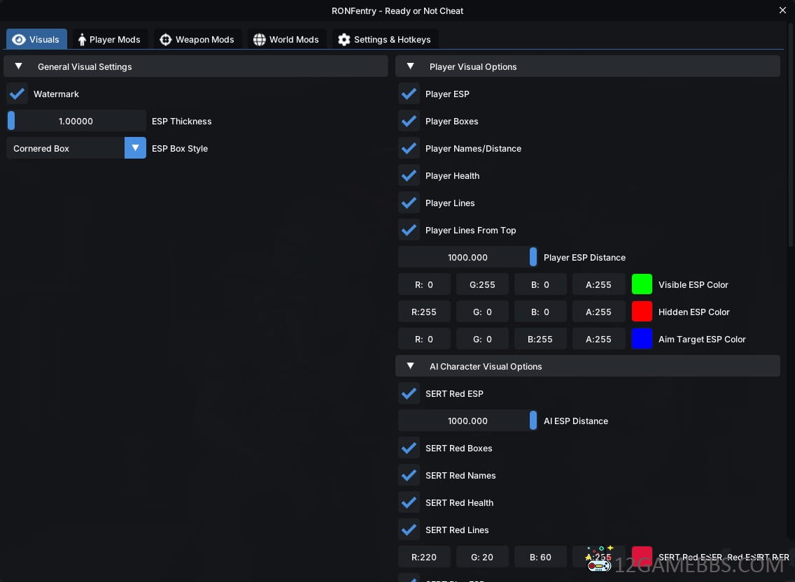Switch to the Visuals tab
795x582 pixels.
pyautogui.click(x=36, y=40)
